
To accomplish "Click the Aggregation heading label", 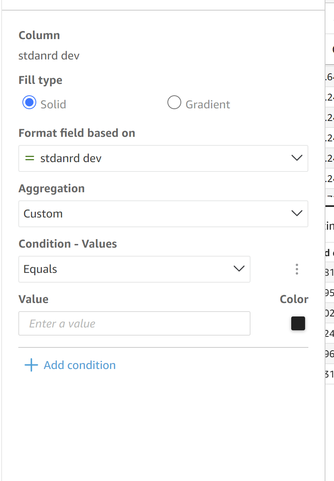I will tap(52, 189).
